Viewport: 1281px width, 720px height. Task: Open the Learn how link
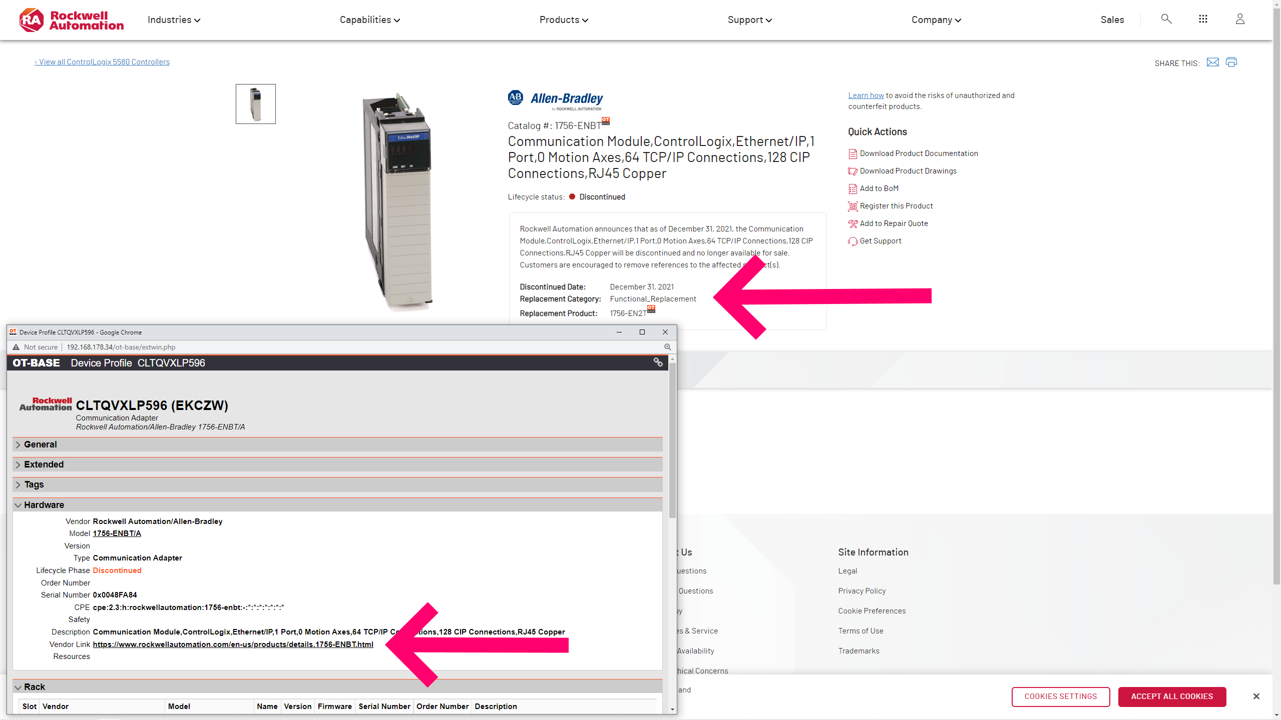(866, 95)
